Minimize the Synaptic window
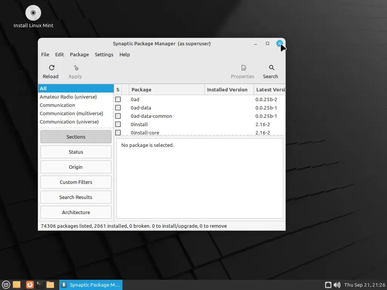Image resolution: width=387 pixels, height=290 pixels. point(255,44)
